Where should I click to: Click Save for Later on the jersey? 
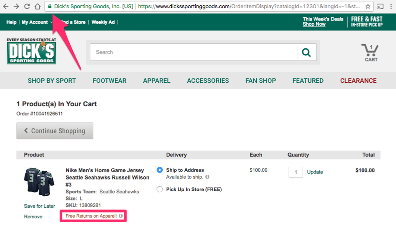[x=39, y=206]
